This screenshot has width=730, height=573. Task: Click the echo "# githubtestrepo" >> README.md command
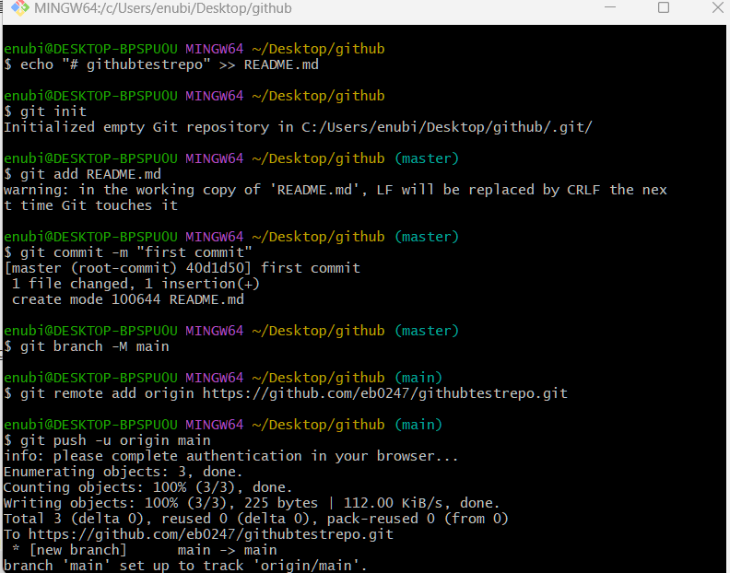coord(161,64)
